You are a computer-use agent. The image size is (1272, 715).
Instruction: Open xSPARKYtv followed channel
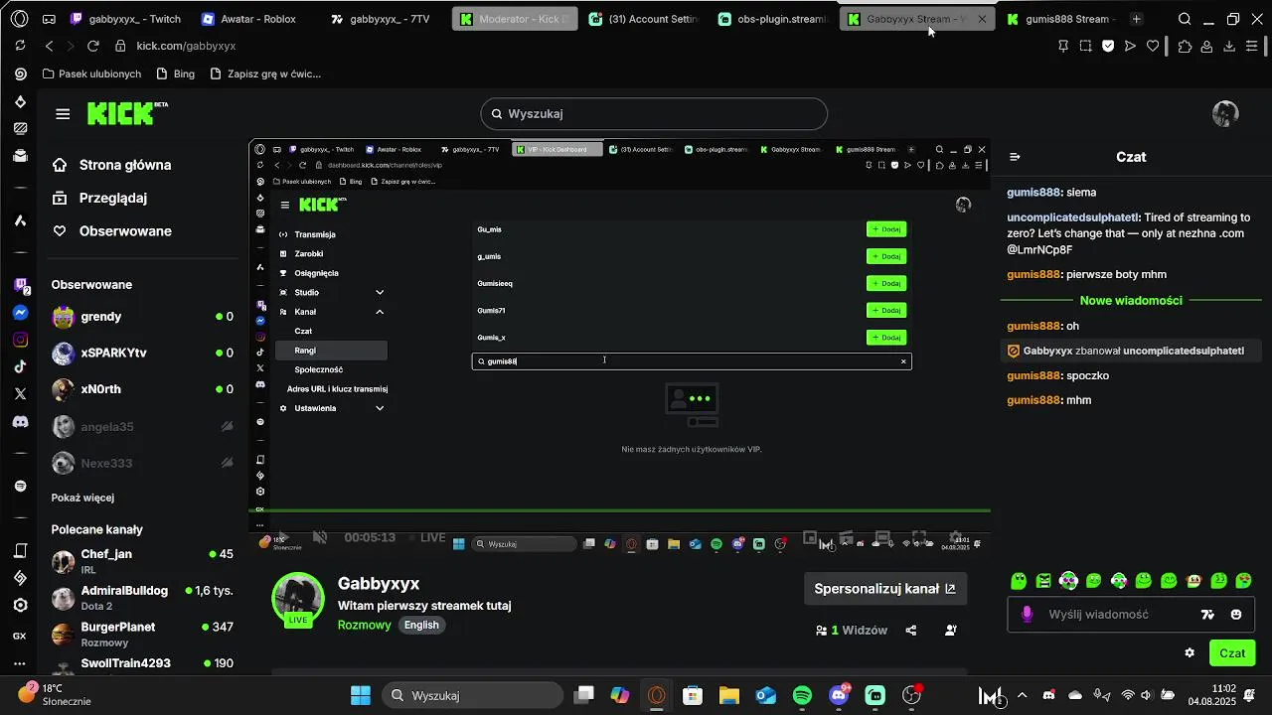pos(142,354)
